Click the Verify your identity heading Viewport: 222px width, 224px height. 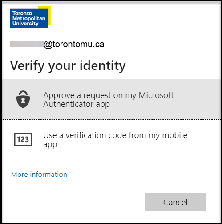68,66
